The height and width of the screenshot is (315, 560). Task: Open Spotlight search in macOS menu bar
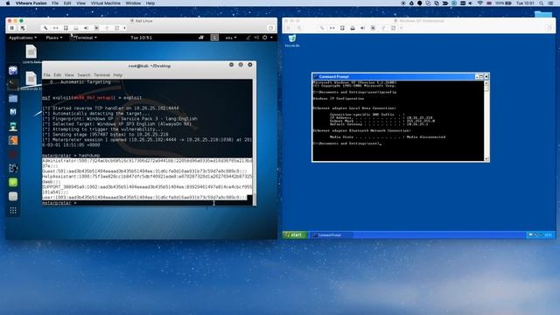[x=542, y=3]
